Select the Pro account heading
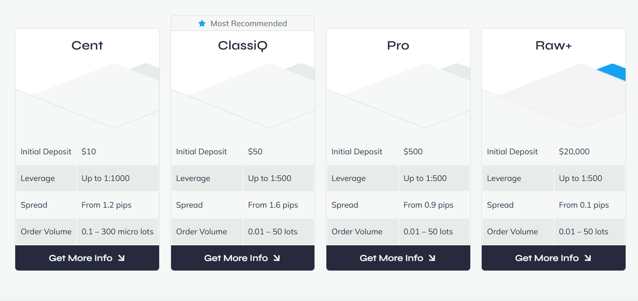638x301 pixels. [x=398, y=45]
